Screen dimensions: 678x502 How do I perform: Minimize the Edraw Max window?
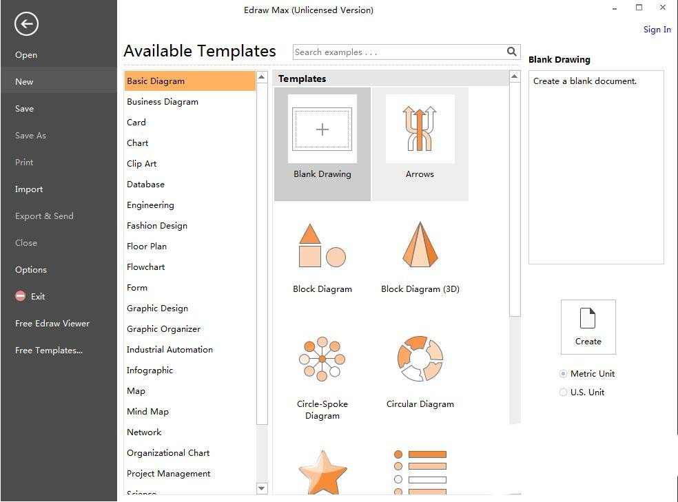(x=615, y=8)
